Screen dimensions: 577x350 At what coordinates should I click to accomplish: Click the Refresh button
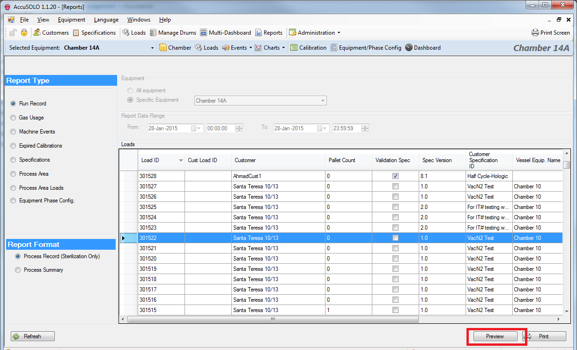(x=33, y=336)
